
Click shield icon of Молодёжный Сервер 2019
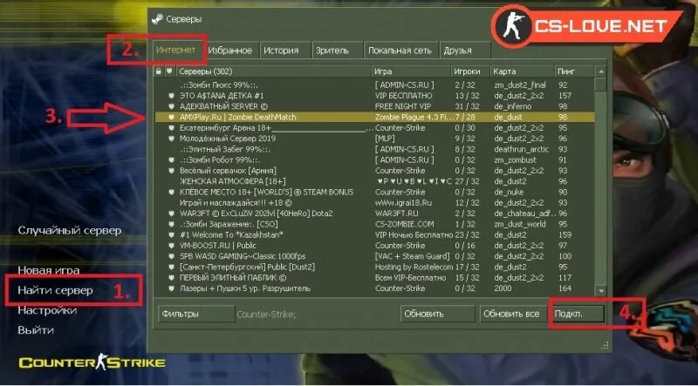pyautogui.click(x=170, y=139)
